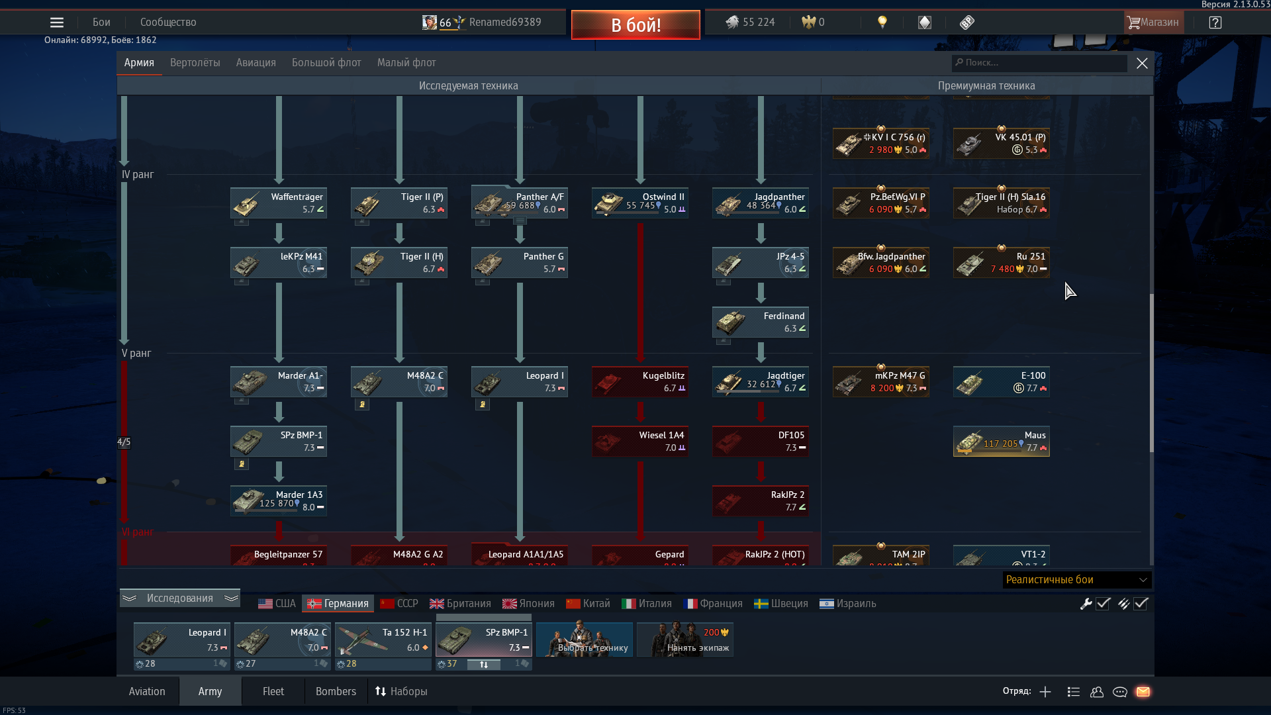Toggle the auto-refill ammo checkbox
Screen dimensions: 1271x715
tap(1141, 604)
